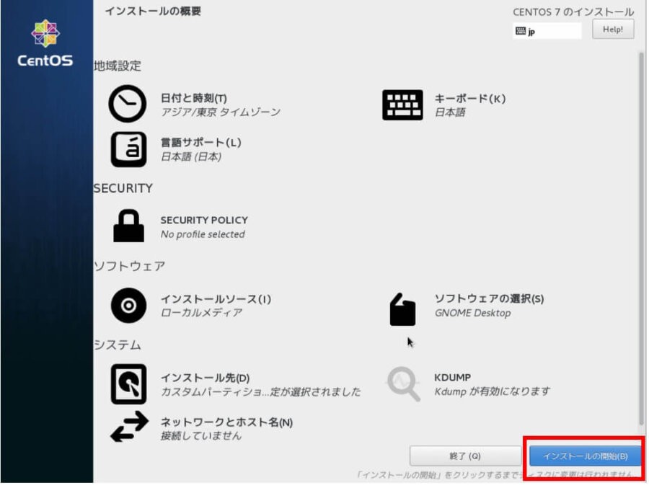Click the jp keyboard layout indicator field
This screenshot has height=488, width=649.
(x=547, y=30)
